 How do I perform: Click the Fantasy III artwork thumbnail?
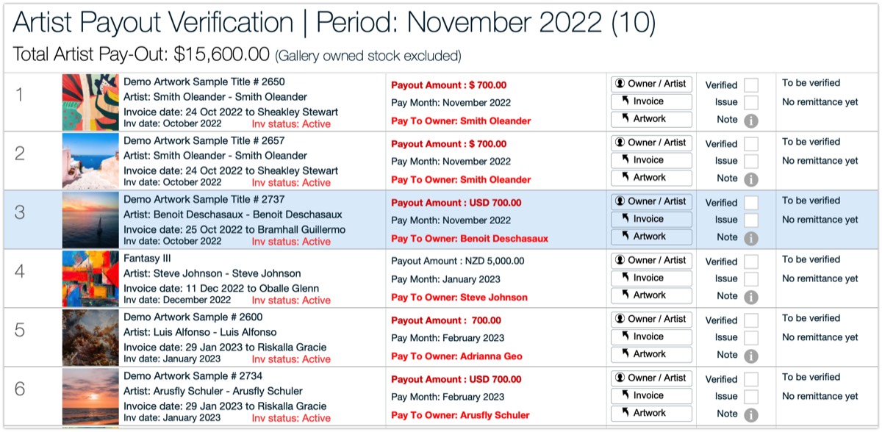click(x=90, y=278)
